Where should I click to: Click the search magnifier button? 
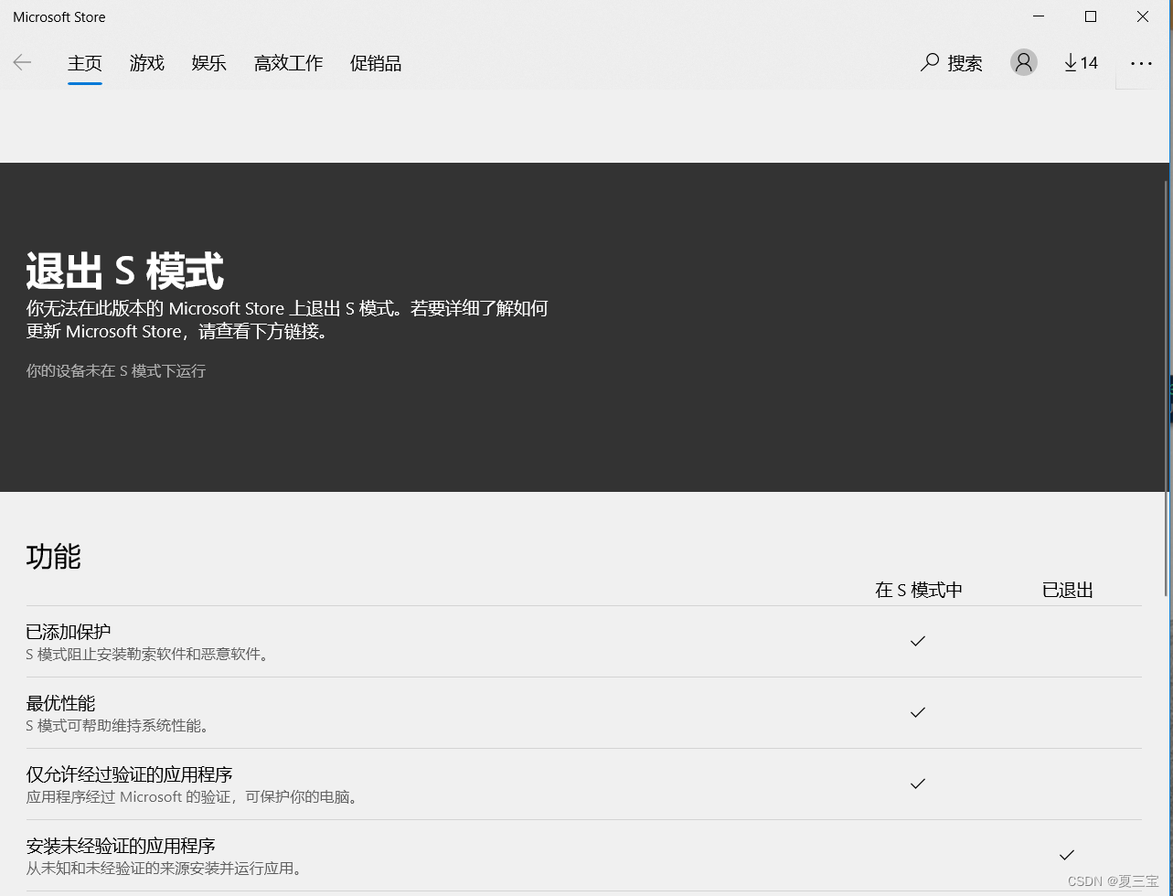tap(952, 62)
